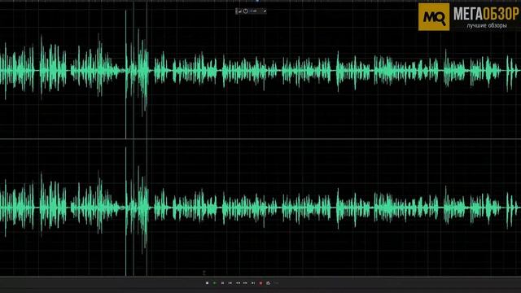The image size is (521, 293).
Task: Click the green Play button
Action: tap(214, 283)
